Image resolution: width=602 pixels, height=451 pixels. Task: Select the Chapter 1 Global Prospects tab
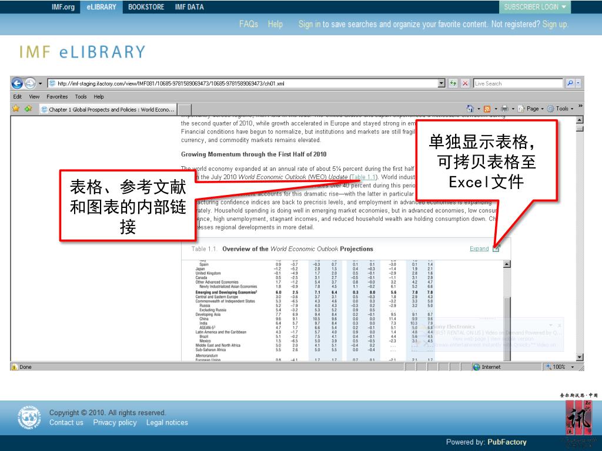coord(108,109)
